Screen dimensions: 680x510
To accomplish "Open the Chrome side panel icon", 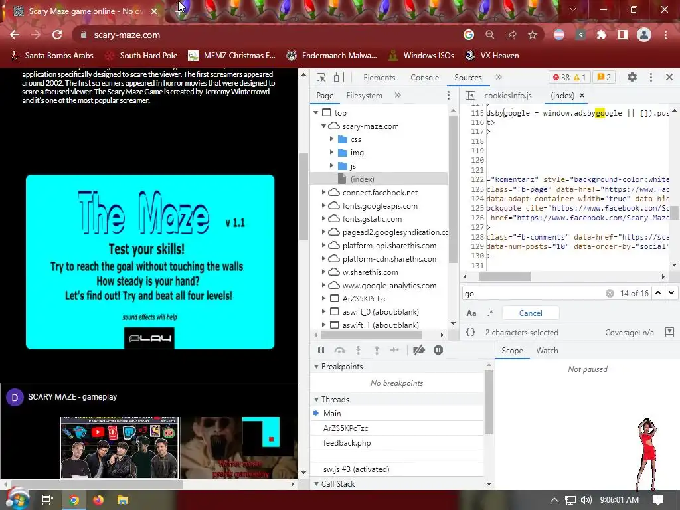I will click(623, 35).
